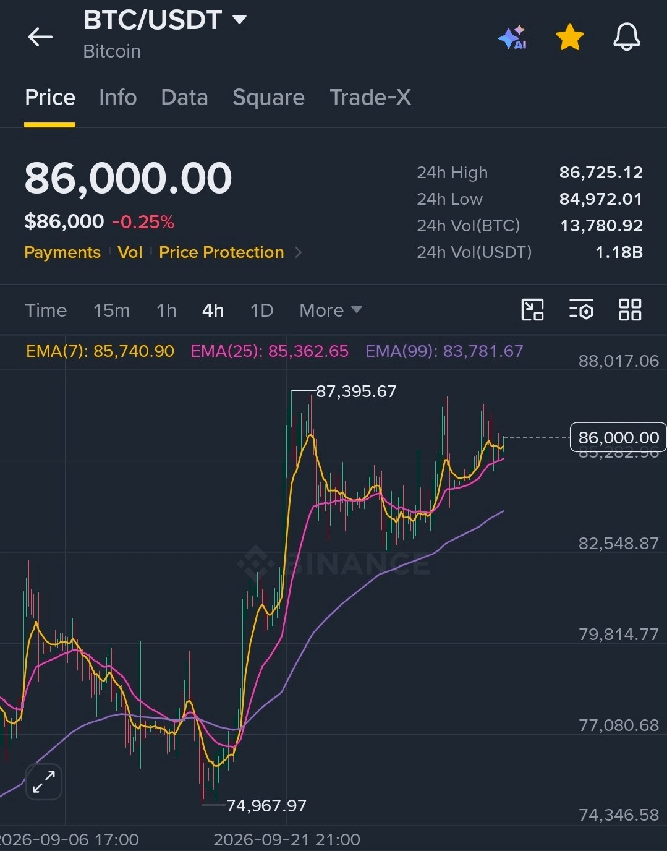Open the Square tab
667x851 pixels.
268,98
